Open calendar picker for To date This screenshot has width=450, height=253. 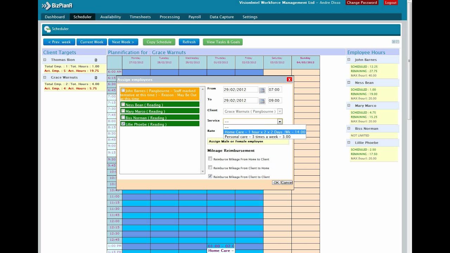pyautogui.click(x=262, y=101)
